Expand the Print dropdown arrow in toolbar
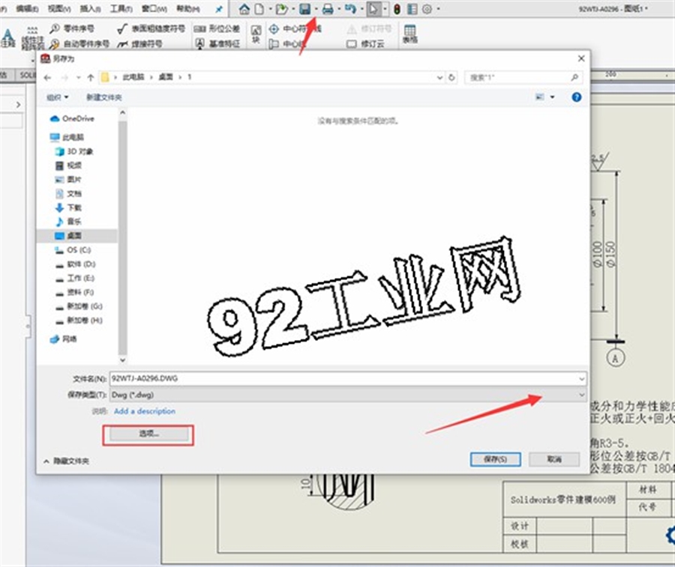675x567 pixels. 339,9
